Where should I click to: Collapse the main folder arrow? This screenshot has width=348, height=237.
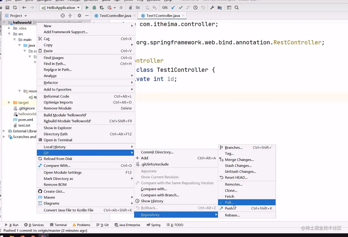point(14,40)
